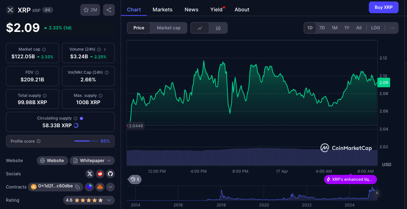Click the 65% profile score value
Viewport: 407px width, 209px height.
pyautogui.click(x=105, y=141)
